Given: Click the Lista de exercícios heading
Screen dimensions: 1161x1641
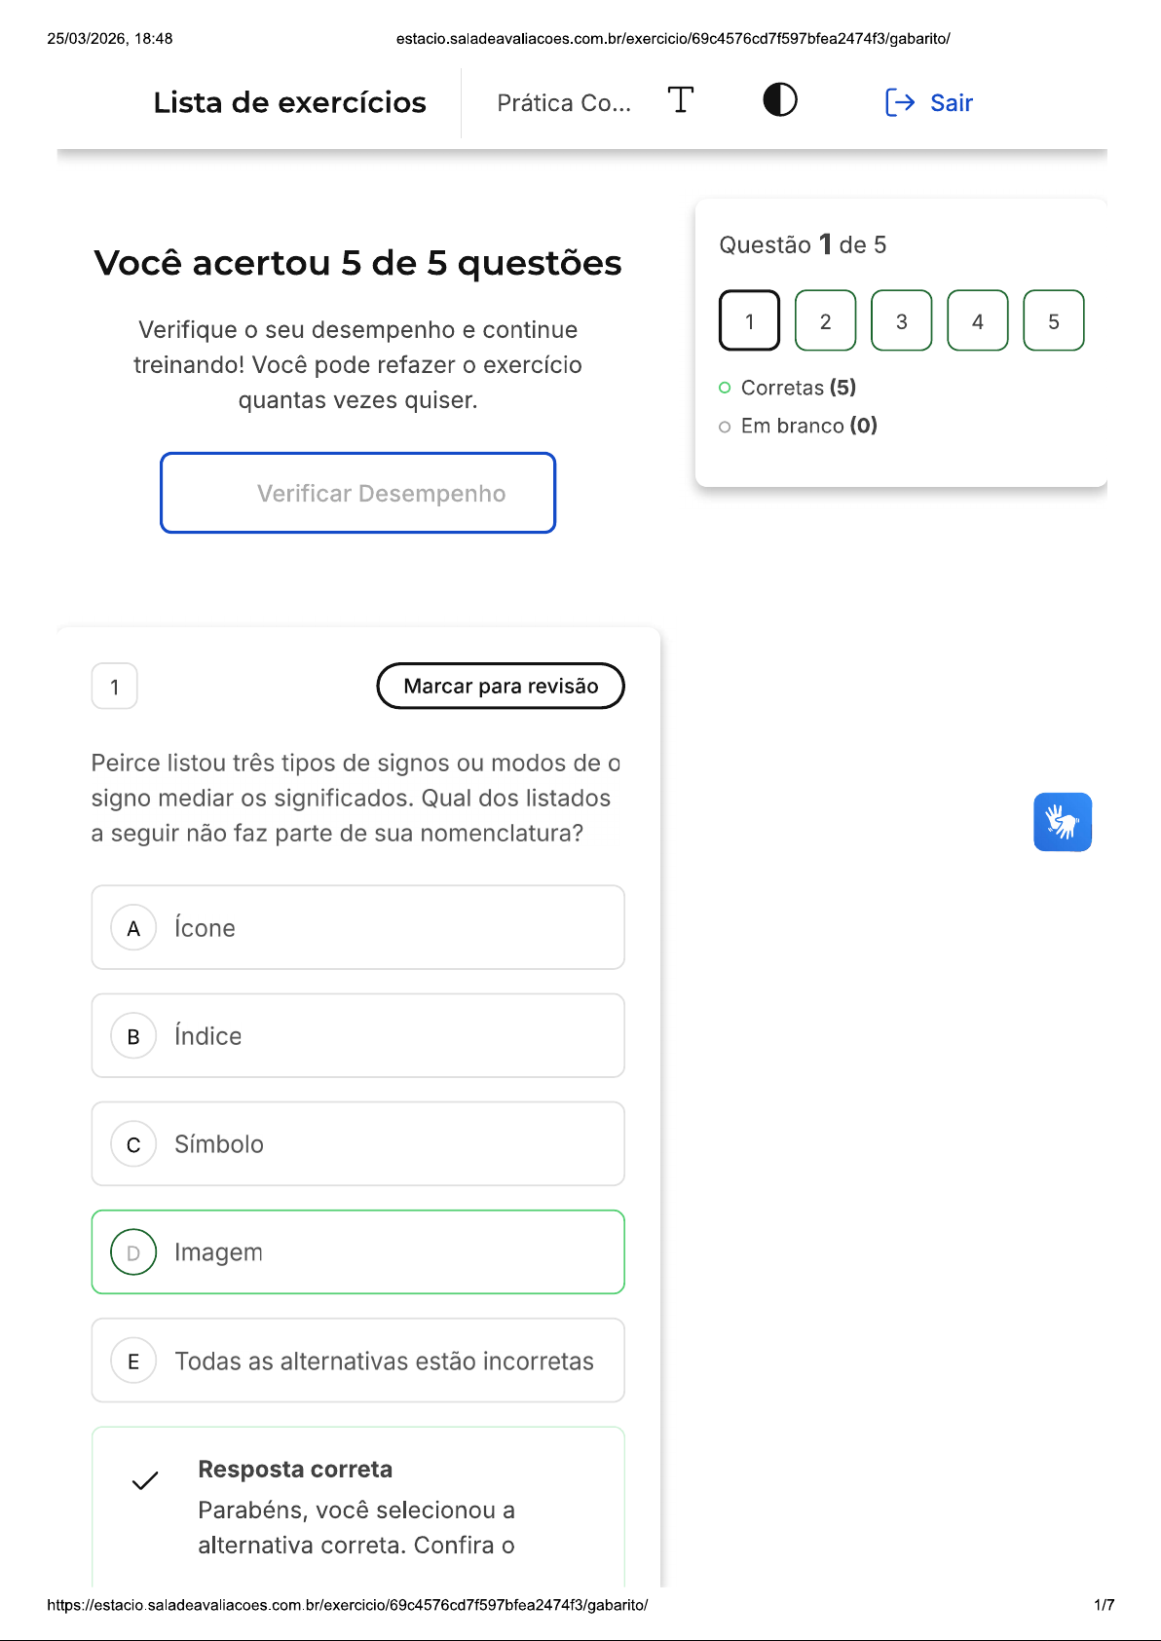Looking at the screenshot, I should (289, 102).
